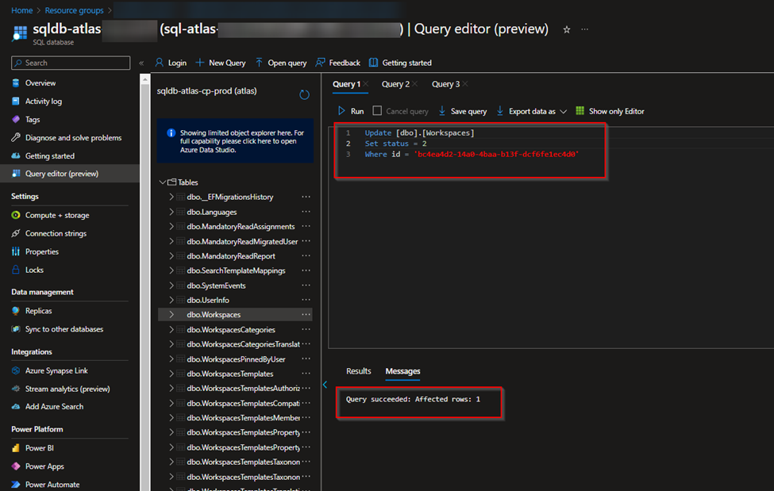Open Azure Synapse Link in sidebar
Screen dimensions: 774x491
point(56,370)
